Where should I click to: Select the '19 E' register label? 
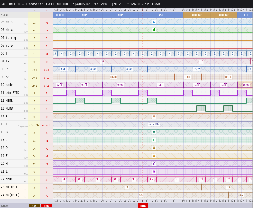(x=4, y=156)
